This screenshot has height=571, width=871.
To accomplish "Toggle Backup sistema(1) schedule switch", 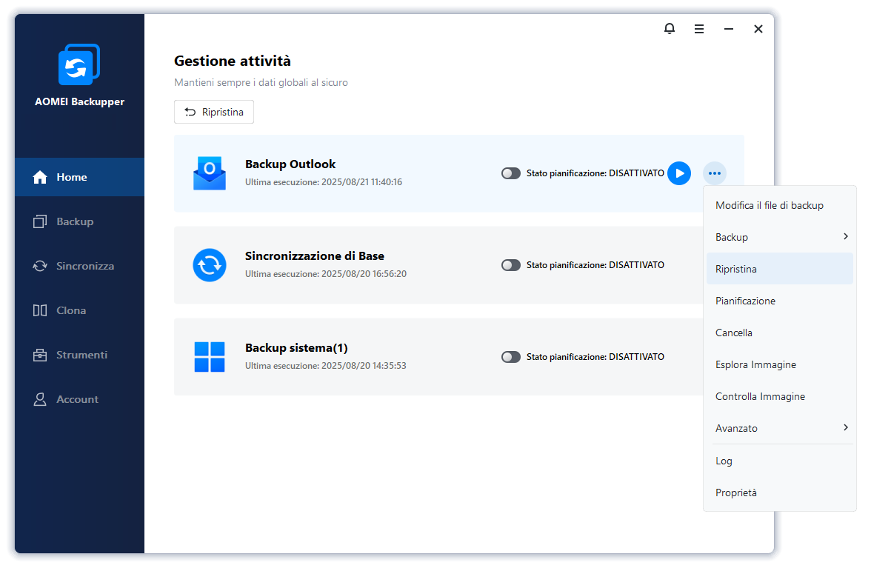I will click(x=511, y=357).
